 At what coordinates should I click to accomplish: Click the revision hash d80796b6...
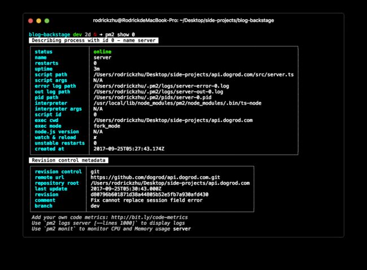point(150,195)
